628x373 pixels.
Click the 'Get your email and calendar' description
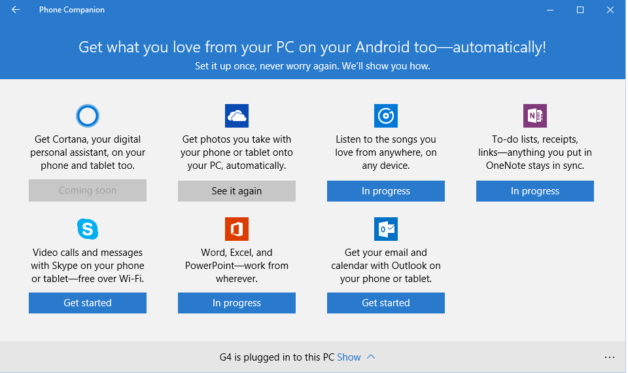386,266
